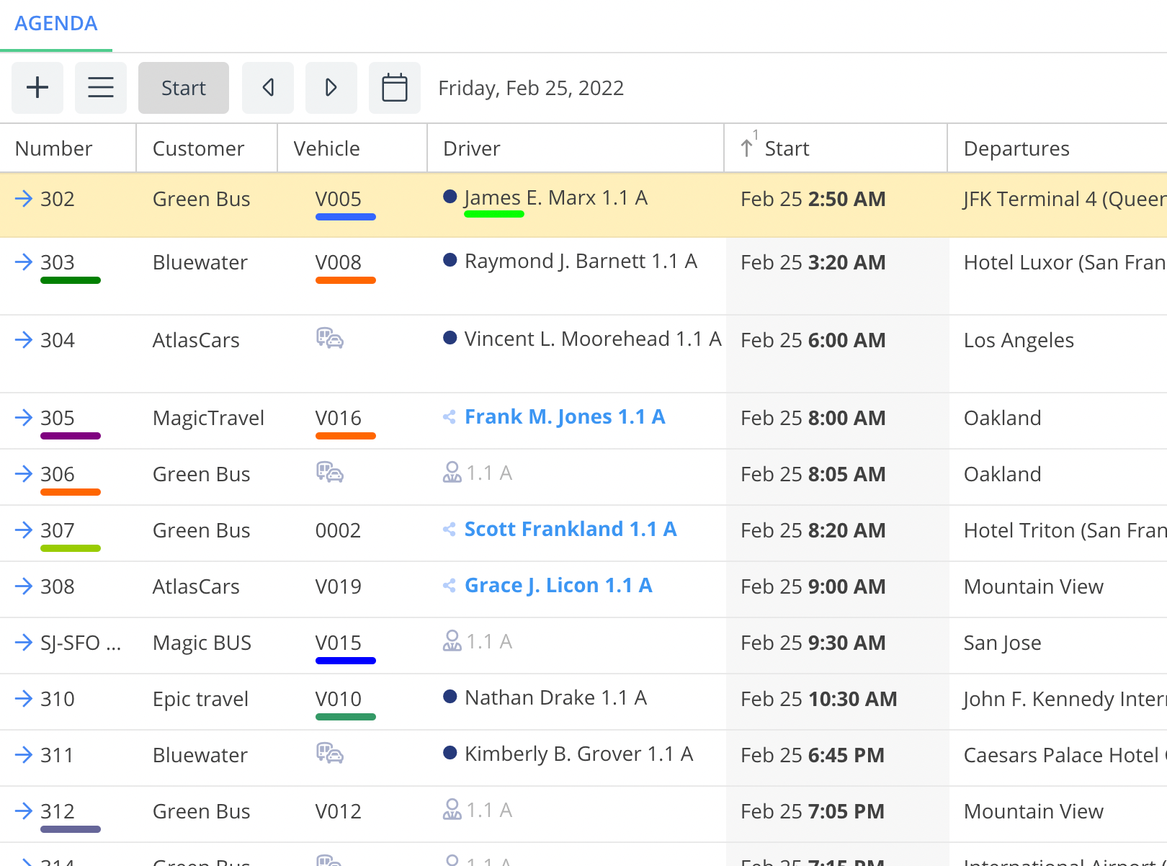Click start time Feb 25 7:05 PM

click(813, 811)
